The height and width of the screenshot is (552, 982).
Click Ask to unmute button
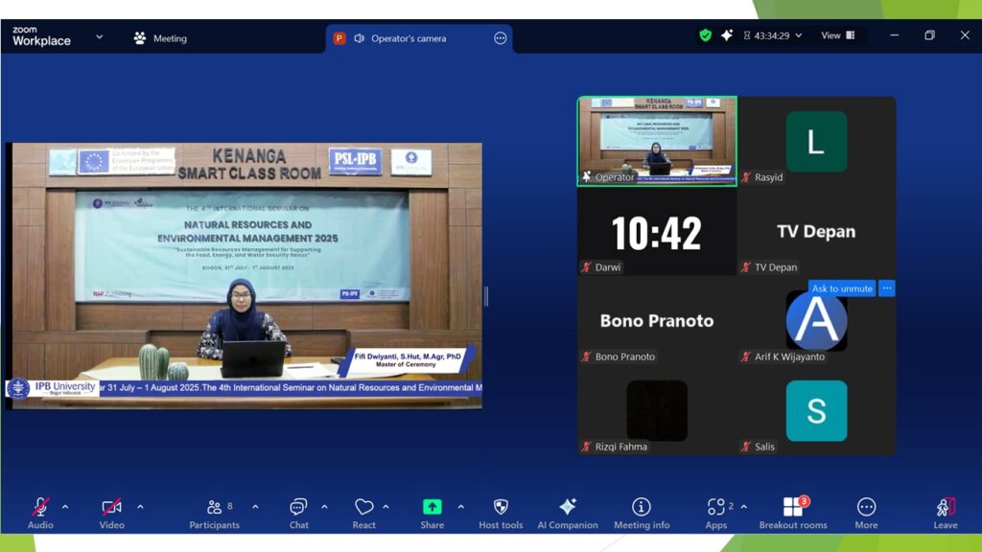coord(841,288)
